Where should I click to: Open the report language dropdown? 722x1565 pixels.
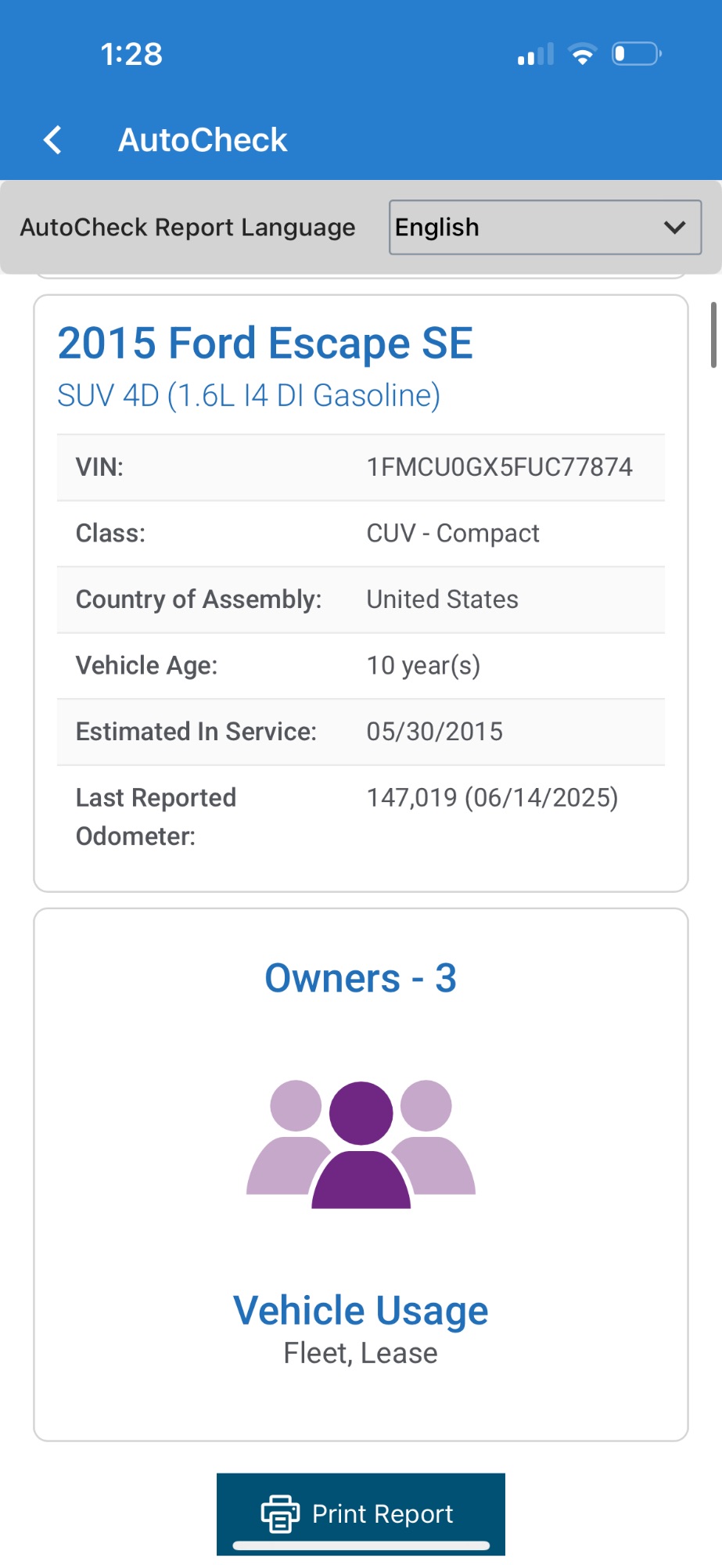click(544, 227)
